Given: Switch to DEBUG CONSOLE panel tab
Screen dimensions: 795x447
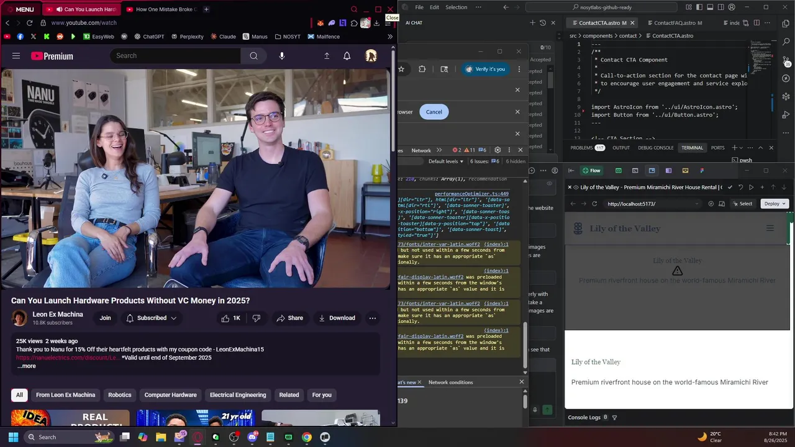Looking at the screenshot, I should point(655,148).
